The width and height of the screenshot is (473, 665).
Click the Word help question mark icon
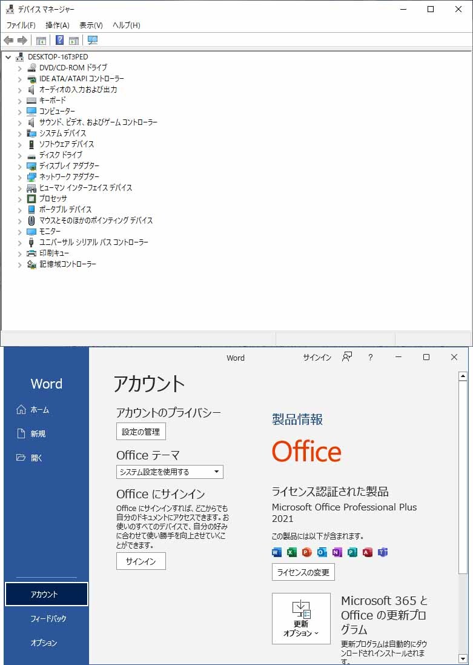click(x=371, y=358)
